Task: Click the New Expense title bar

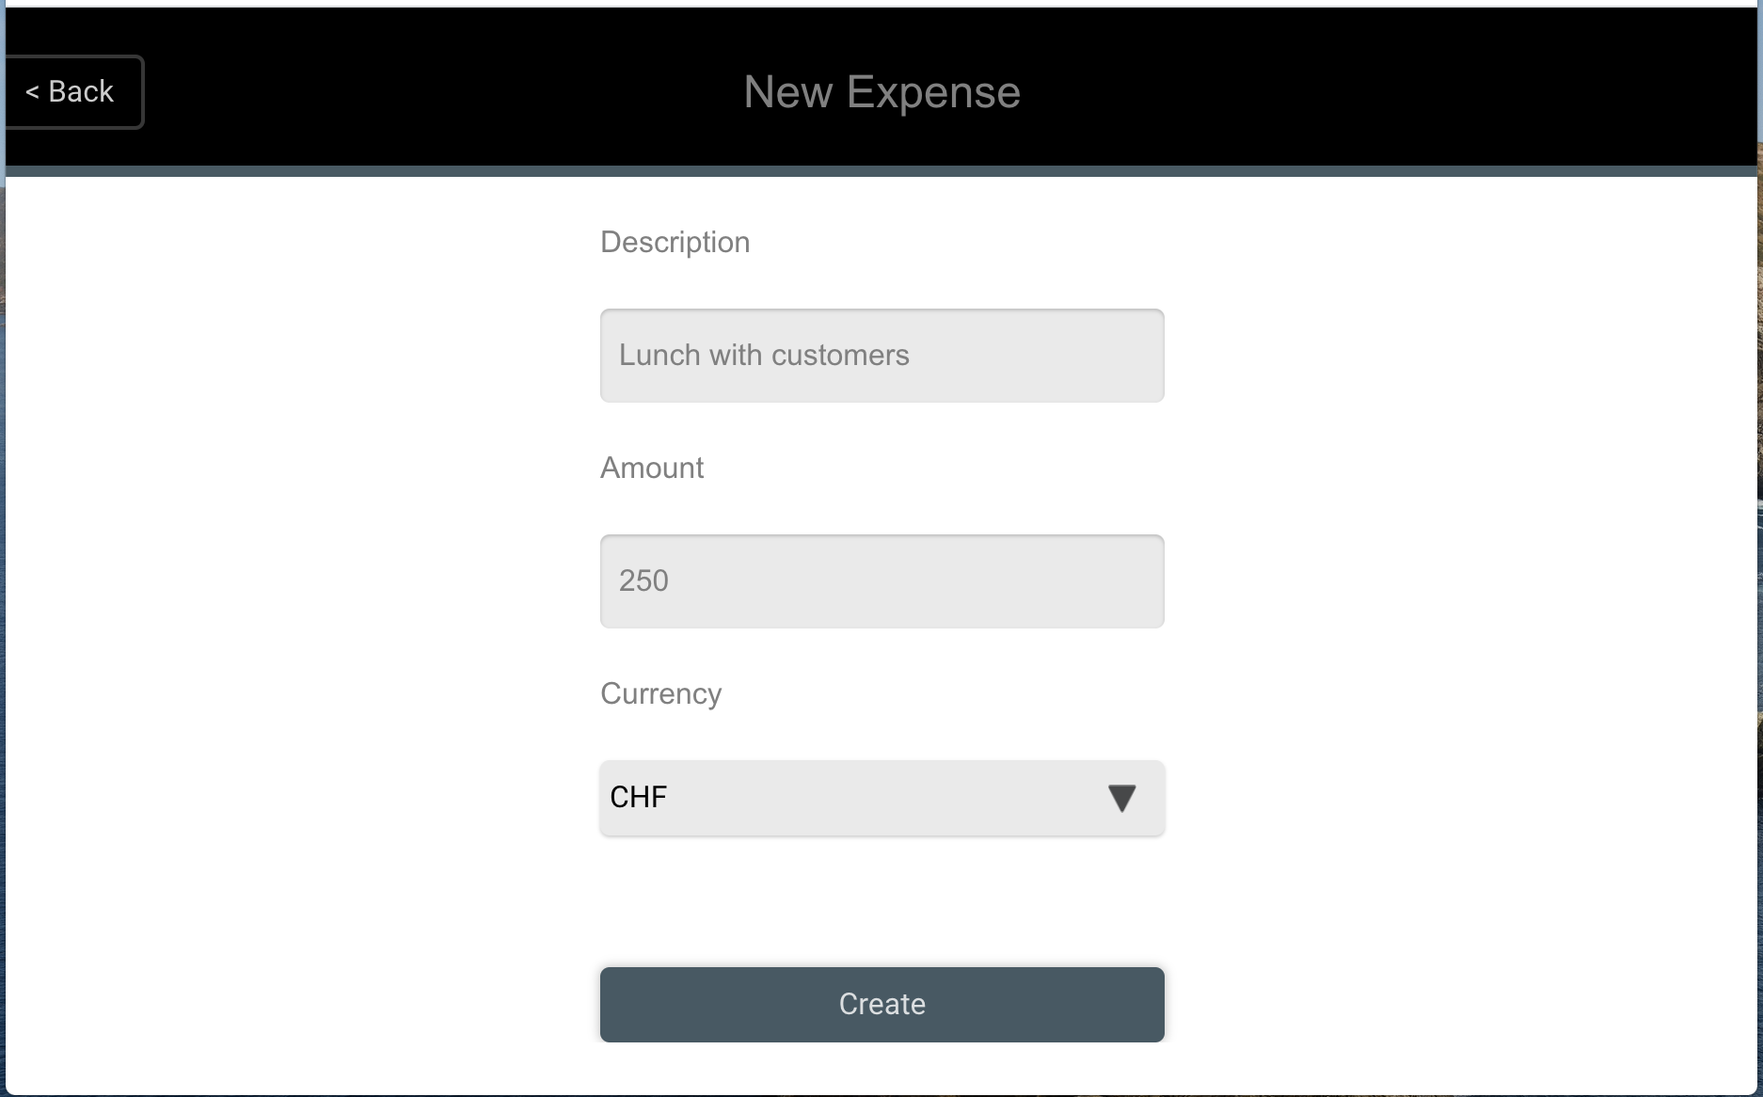Action: (x=881, y=91)
